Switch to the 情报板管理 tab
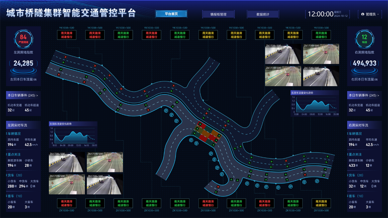Viewport: 388px width, 218px height. (x=218, y=14)
